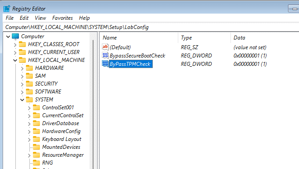Expand the ResourceManager key
The height and width of the screenshot is (169, 299).
[x=29, y=155]
